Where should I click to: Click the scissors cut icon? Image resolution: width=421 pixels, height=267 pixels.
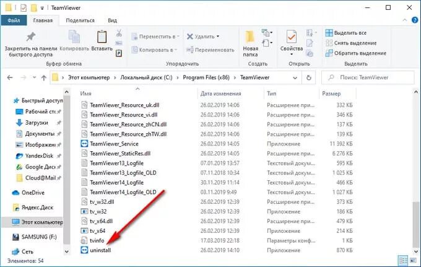click(119, 33)
